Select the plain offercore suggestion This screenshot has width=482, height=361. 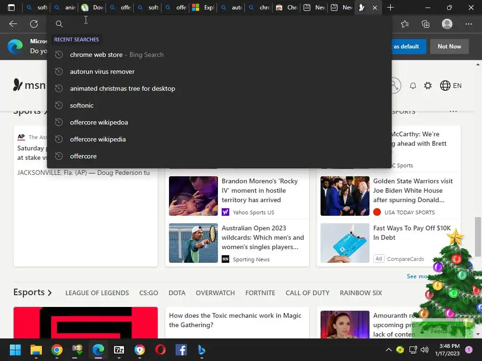[219, 156]
